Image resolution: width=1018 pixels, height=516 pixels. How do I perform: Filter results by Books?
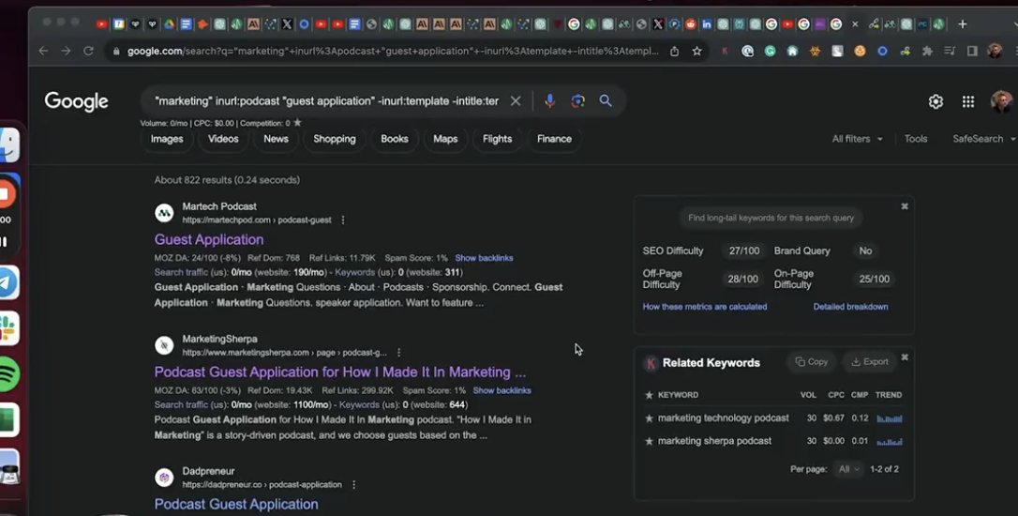(x=395, y=139)
